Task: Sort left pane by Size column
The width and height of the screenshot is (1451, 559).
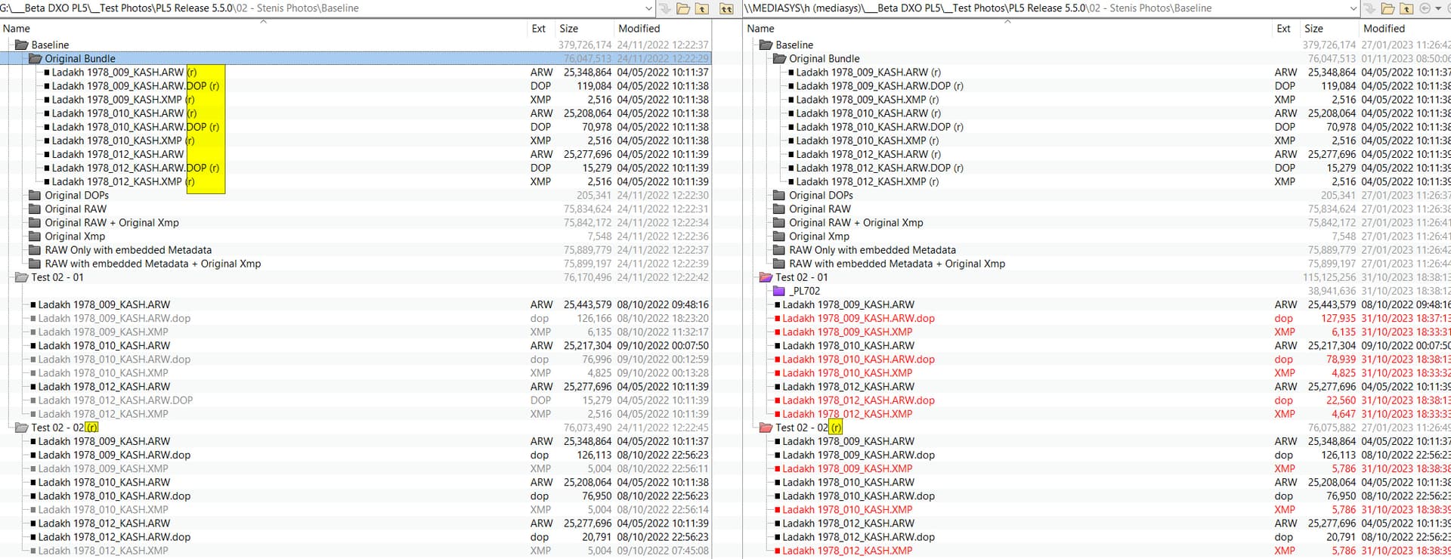Action: (x=568, y=29)
